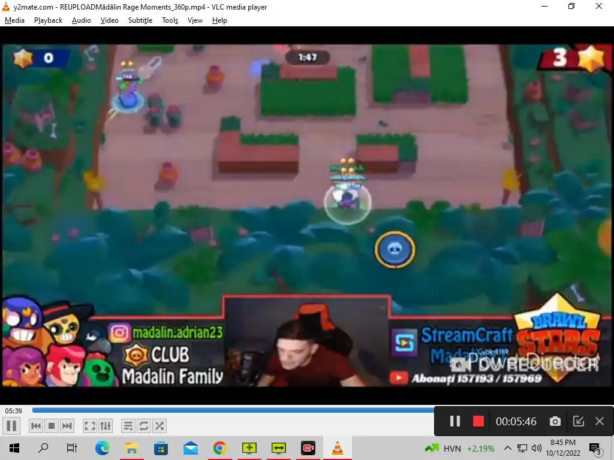Open green monitor plus app on taskbar

coord(249,448)
